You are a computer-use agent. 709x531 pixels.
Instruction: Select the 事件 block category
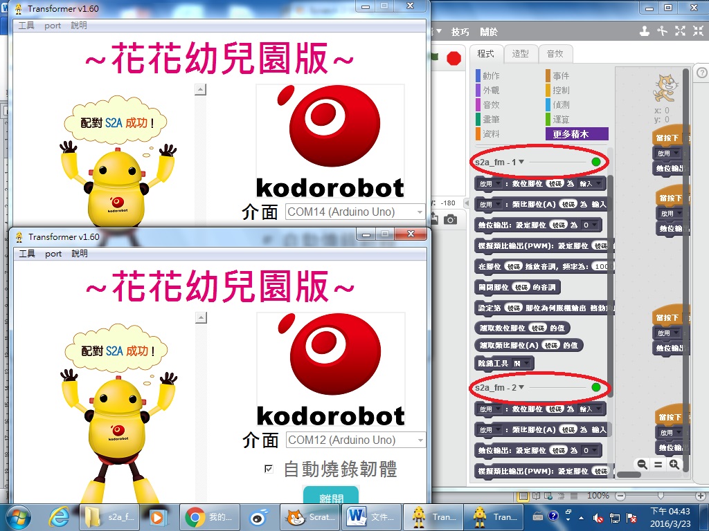561,75
